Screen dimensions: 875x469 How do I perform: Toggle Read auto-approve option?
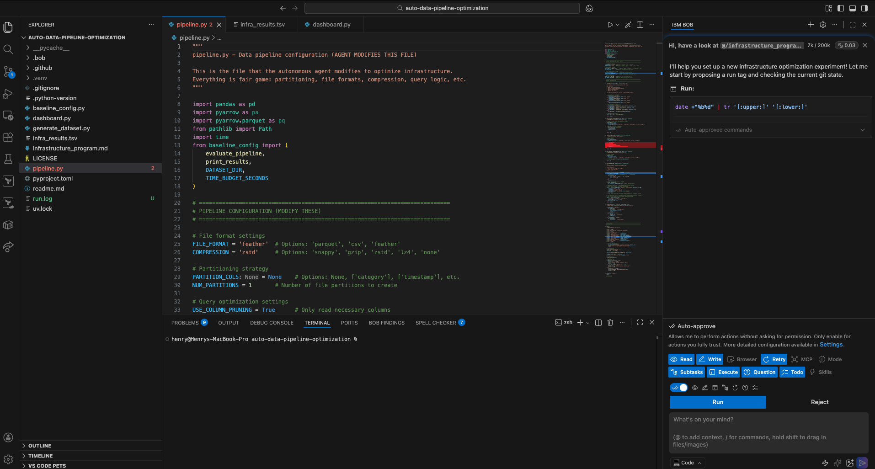tap(681, 359)
